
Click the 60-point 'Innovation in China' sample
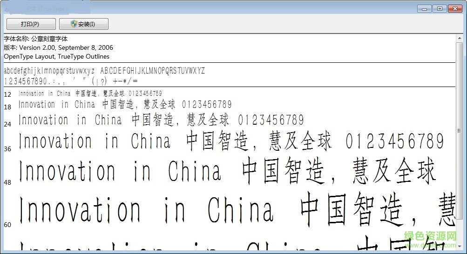click(x=146, y=209)
